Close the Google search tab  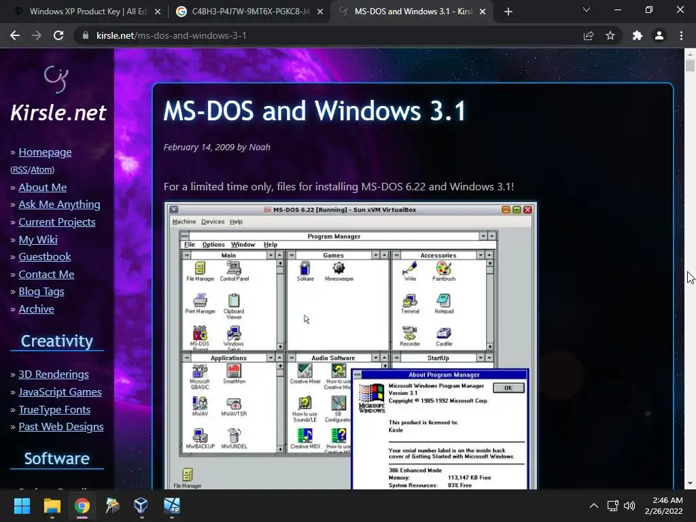(320, 12)
